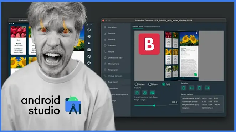Image resolution: width=236 pixels, height=132 pixels.
Task: Choose the third Rotation icon (reverse portrait)
Action: (x=199, y=88)
